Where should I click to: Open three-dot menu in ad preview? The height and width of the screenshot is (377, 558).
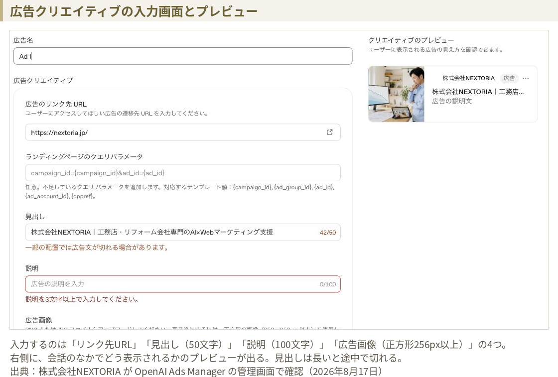[x=526, y=79]
